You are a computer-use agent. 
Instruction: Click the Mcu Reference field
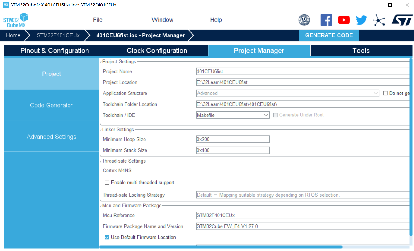(303, 215)
